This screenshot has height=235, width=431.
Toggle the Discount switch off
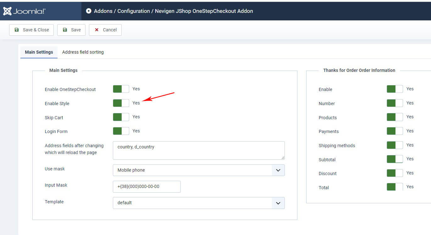[395, 173]
